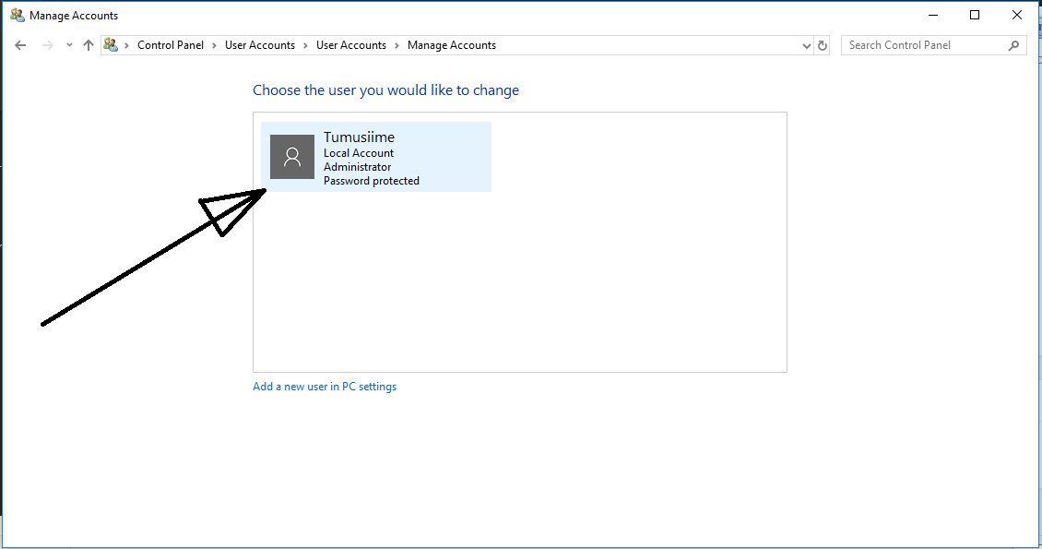Click the Manage Accounts breadcrumb item
This screenshot has height=549, width=1042.
click(x=451, y=44)
